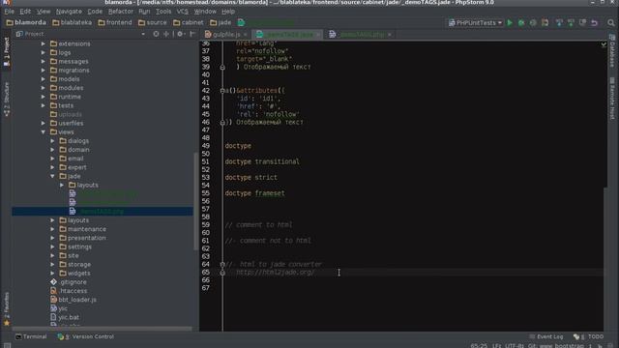
Task: Click the fold end marker on line 39
Action: pos(222,67)
